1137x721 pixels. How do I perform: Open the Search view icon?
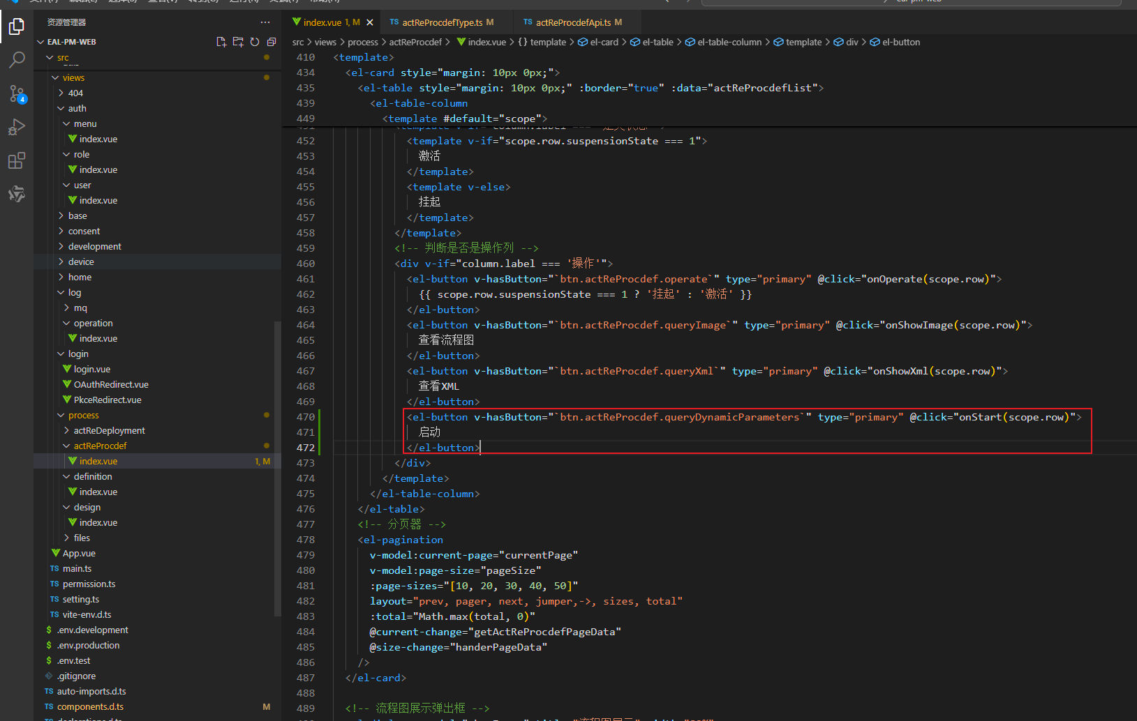point(17,60)
